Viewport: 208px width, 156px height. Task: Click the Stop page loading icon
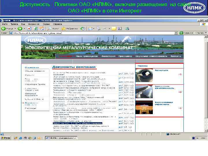(x=29, y=29)
